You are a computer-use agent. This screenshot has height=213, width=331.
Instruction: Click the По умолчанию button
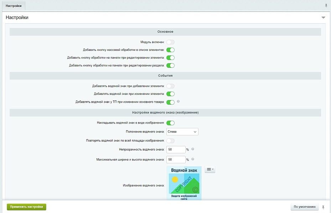point(305,207)
